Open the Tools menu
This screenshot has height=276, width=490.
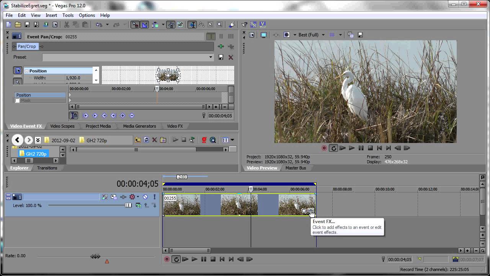(68, 15)
